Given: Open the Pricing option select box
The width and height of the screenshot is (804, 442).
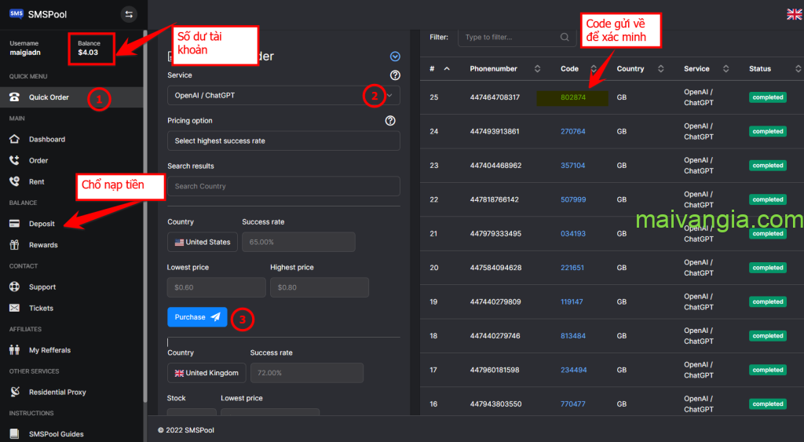Looking at the screenshot, I should (283, 141).
